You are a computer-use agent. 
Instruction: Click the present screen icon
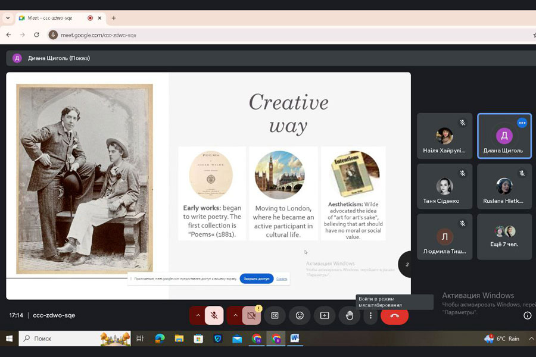325,315
